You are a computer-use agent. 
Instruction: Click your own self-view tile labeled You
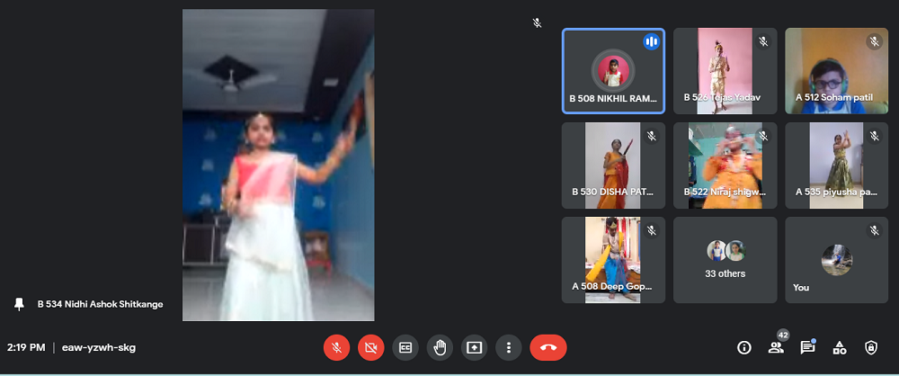tap(836, 259)
